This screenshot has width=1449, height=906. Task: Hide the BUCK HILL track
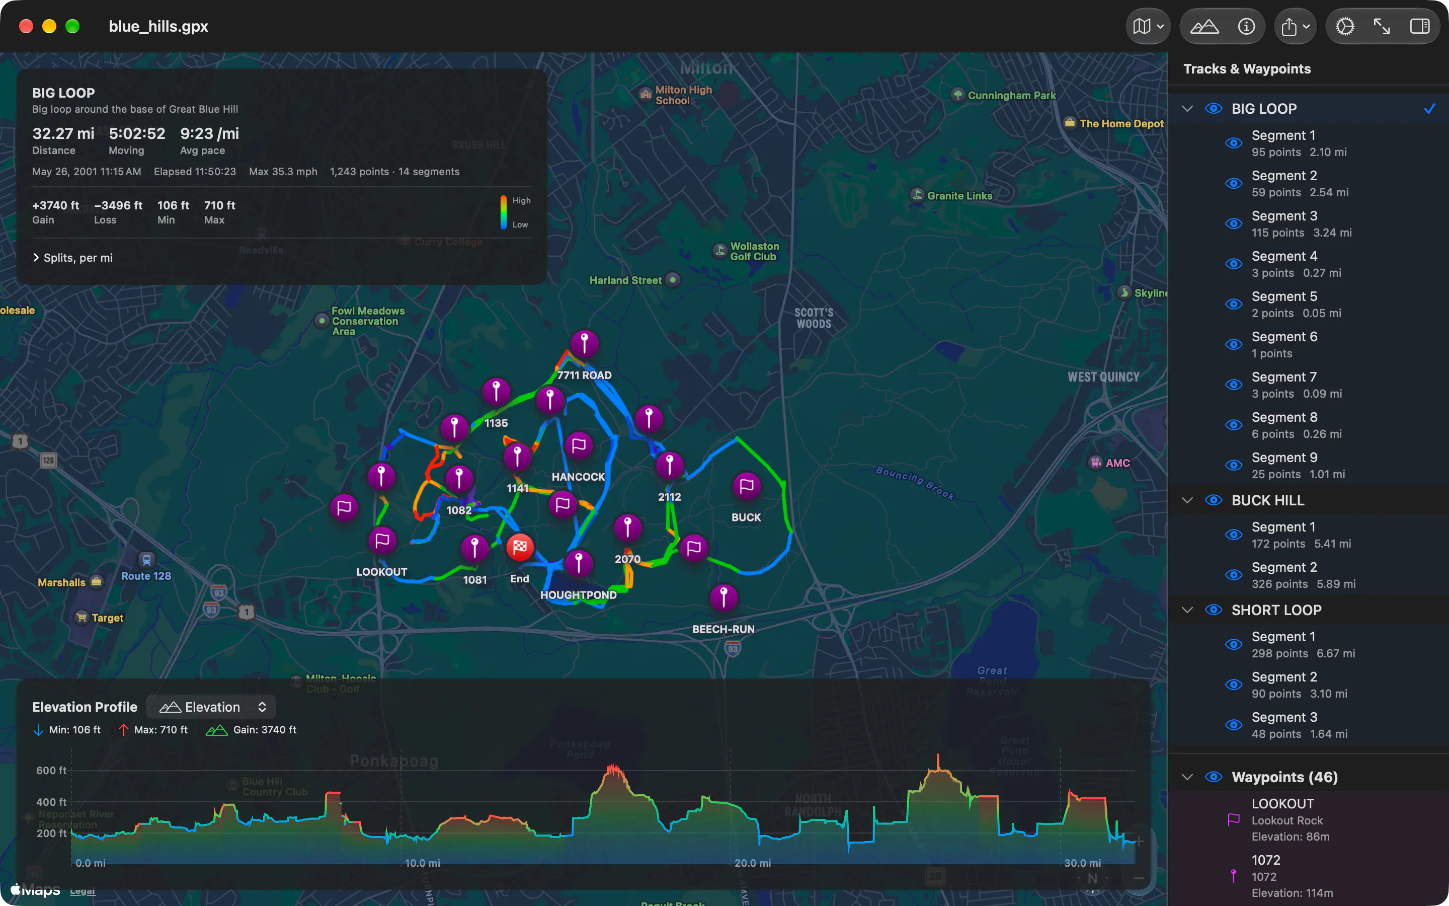(1213, 500)
